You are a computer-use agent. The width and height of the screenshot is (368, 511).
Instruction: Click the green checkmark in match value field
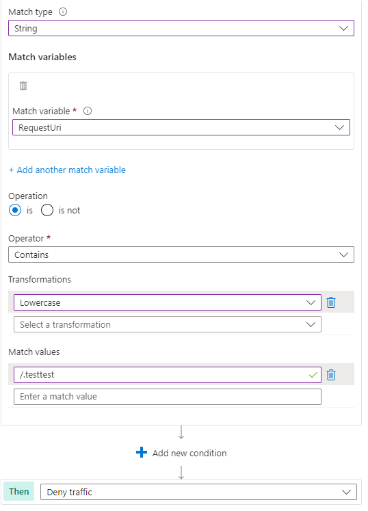(x=313, y=375)
